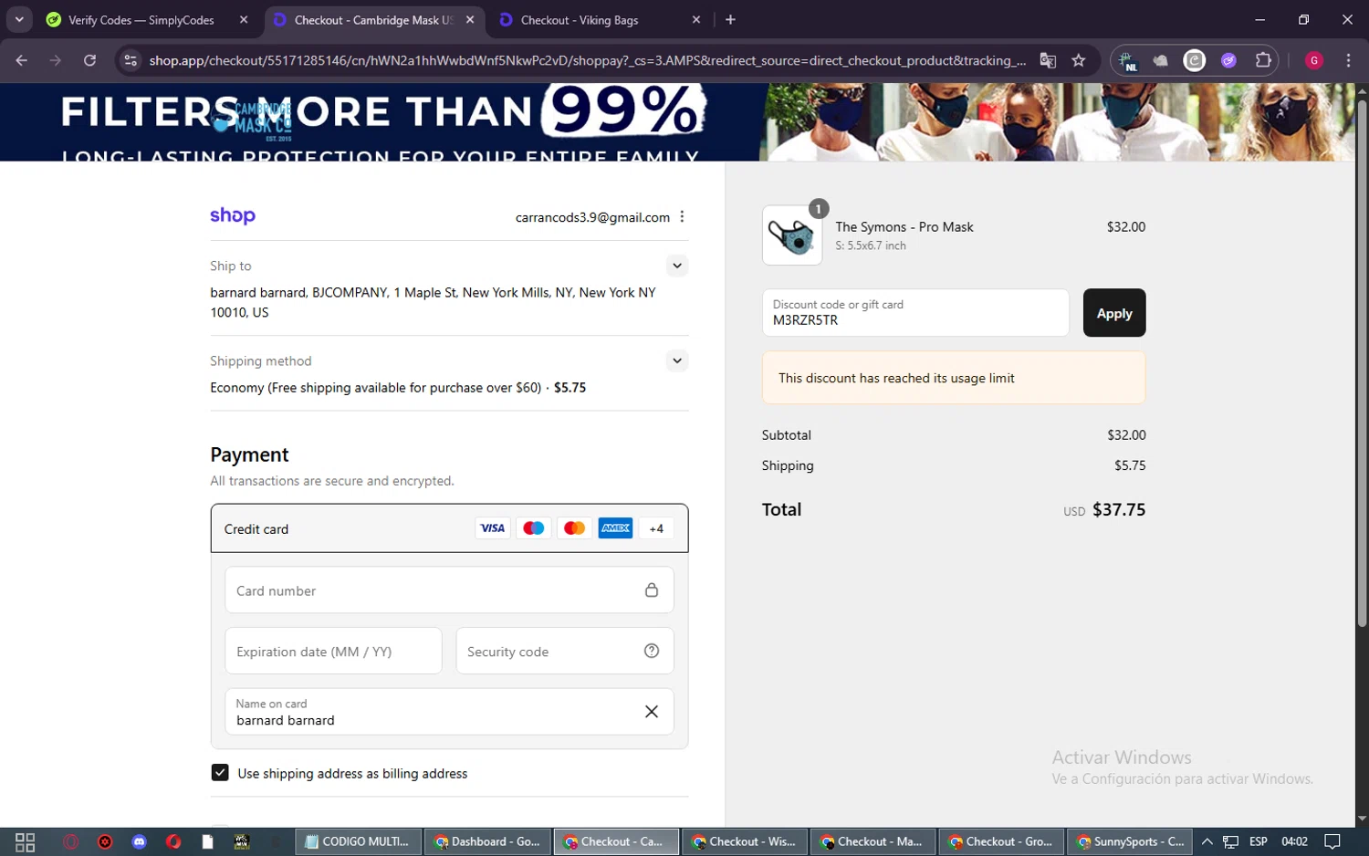Toggle Use shipping address as billing address
1369x856 pixels.
tap(220, 773)
